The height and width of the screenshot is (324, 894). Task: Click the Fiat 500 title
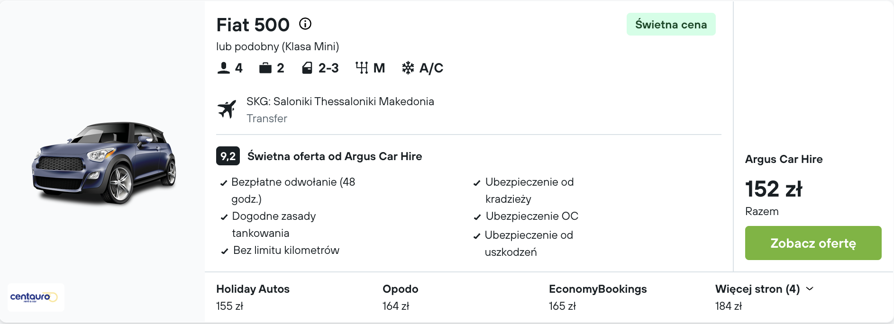pos(253,25)
